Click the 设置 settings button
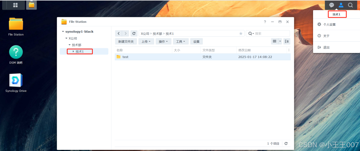 197,41
